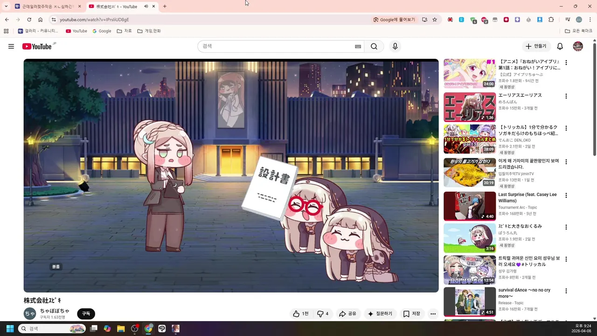Open the tab search dropdown arrow
597x336 pixels.
pos(6,7)
